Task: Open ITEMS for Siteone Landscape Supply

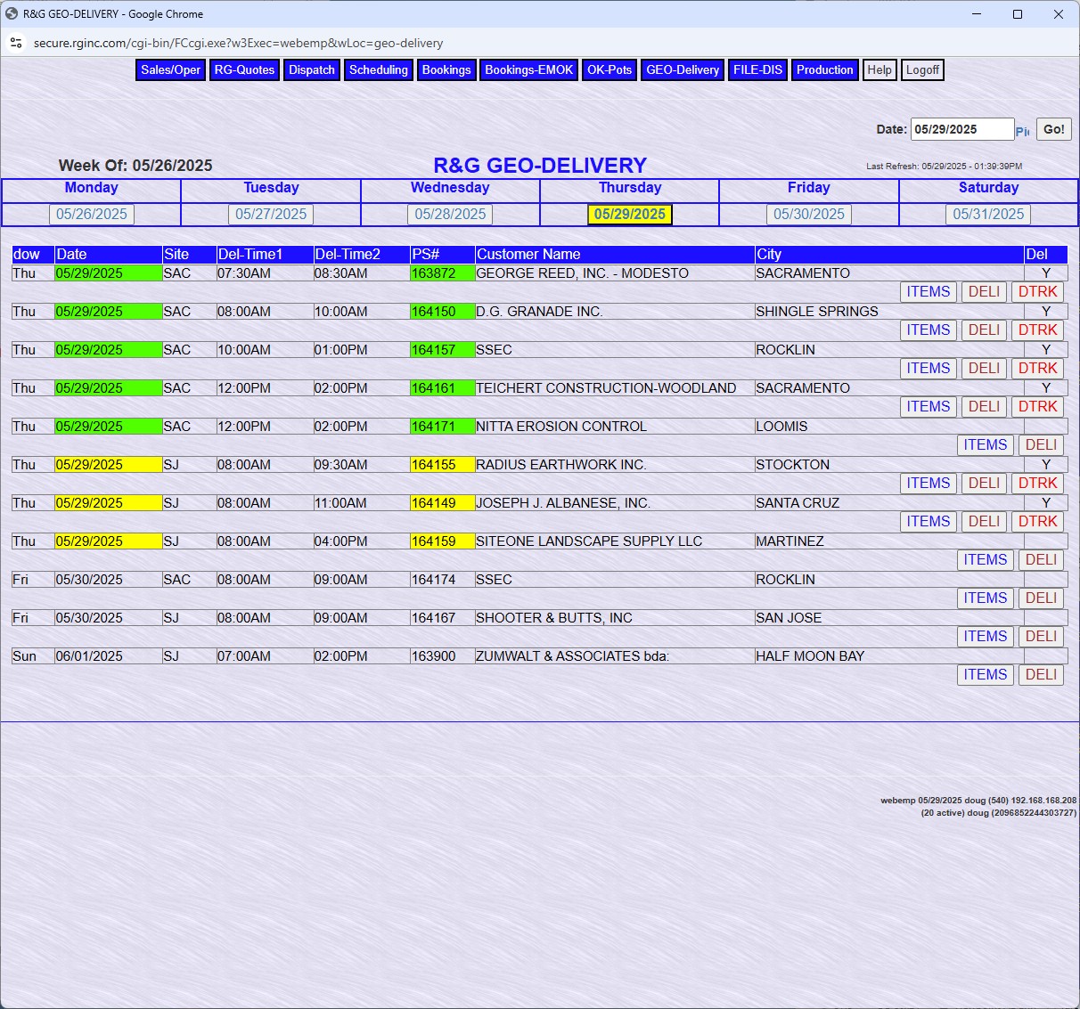Action: (x=986, y=560)
